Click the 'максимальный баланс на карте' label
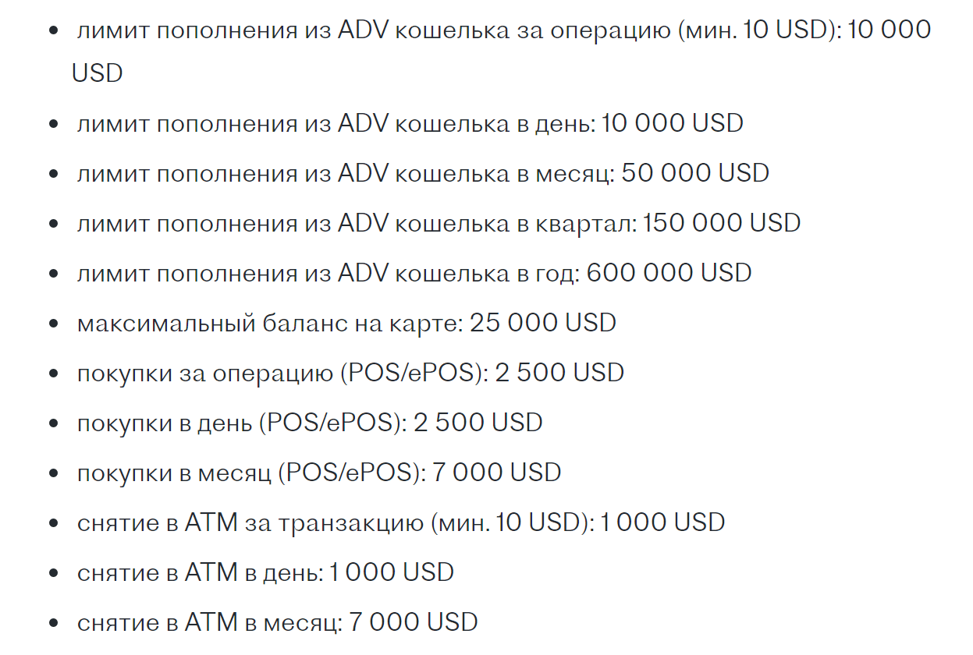The height and width of the screenshot is (655, 973). [x=270, y=323]
